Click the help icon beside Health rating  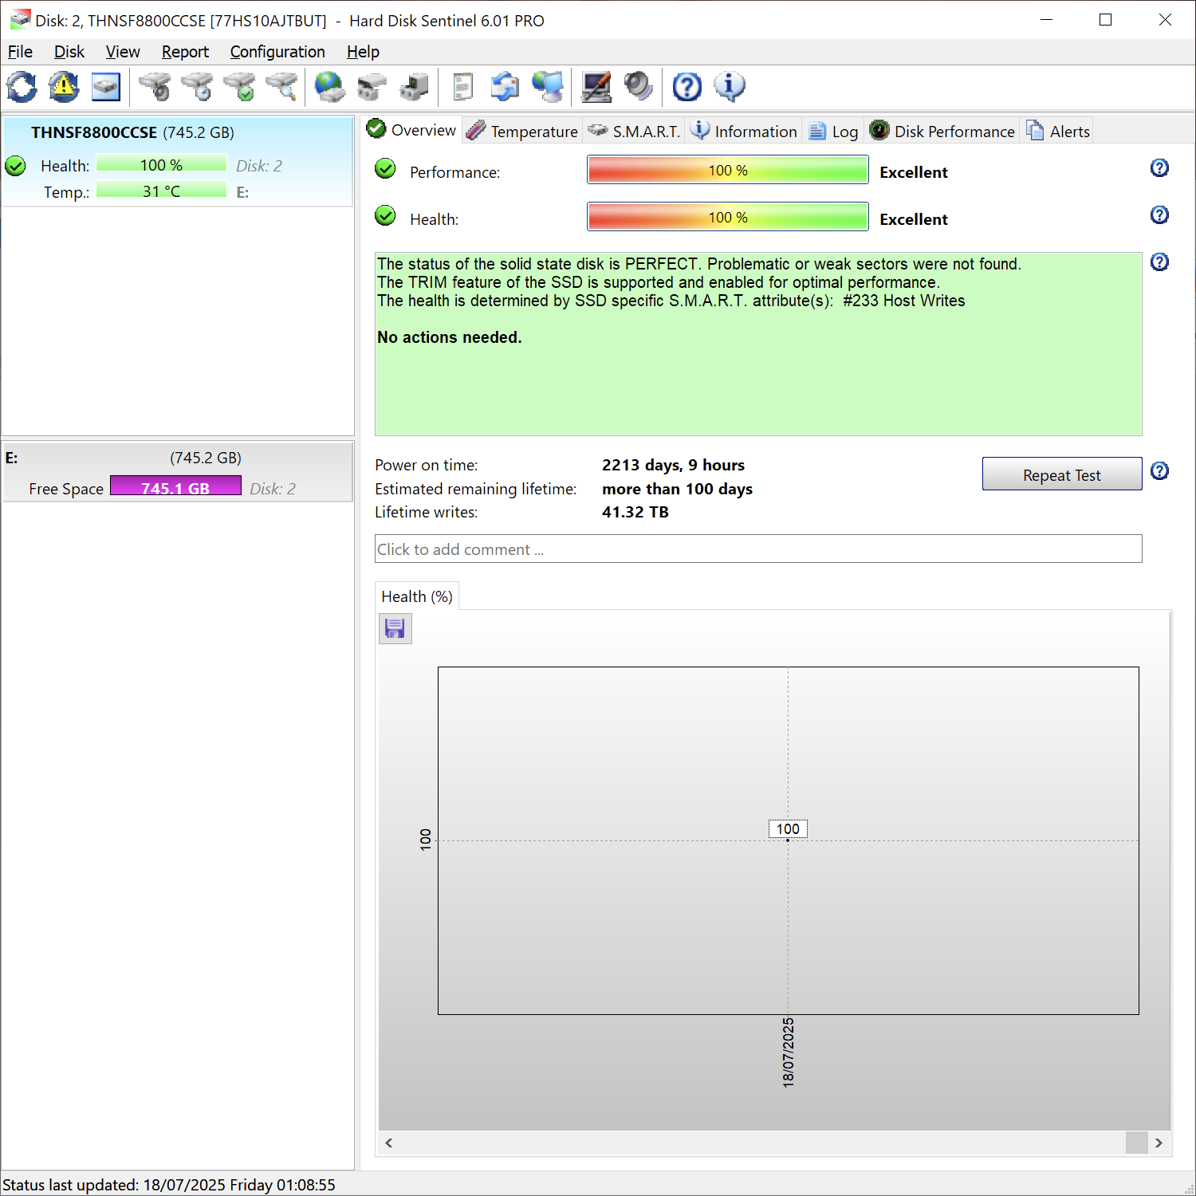[x=1159, y=215]
